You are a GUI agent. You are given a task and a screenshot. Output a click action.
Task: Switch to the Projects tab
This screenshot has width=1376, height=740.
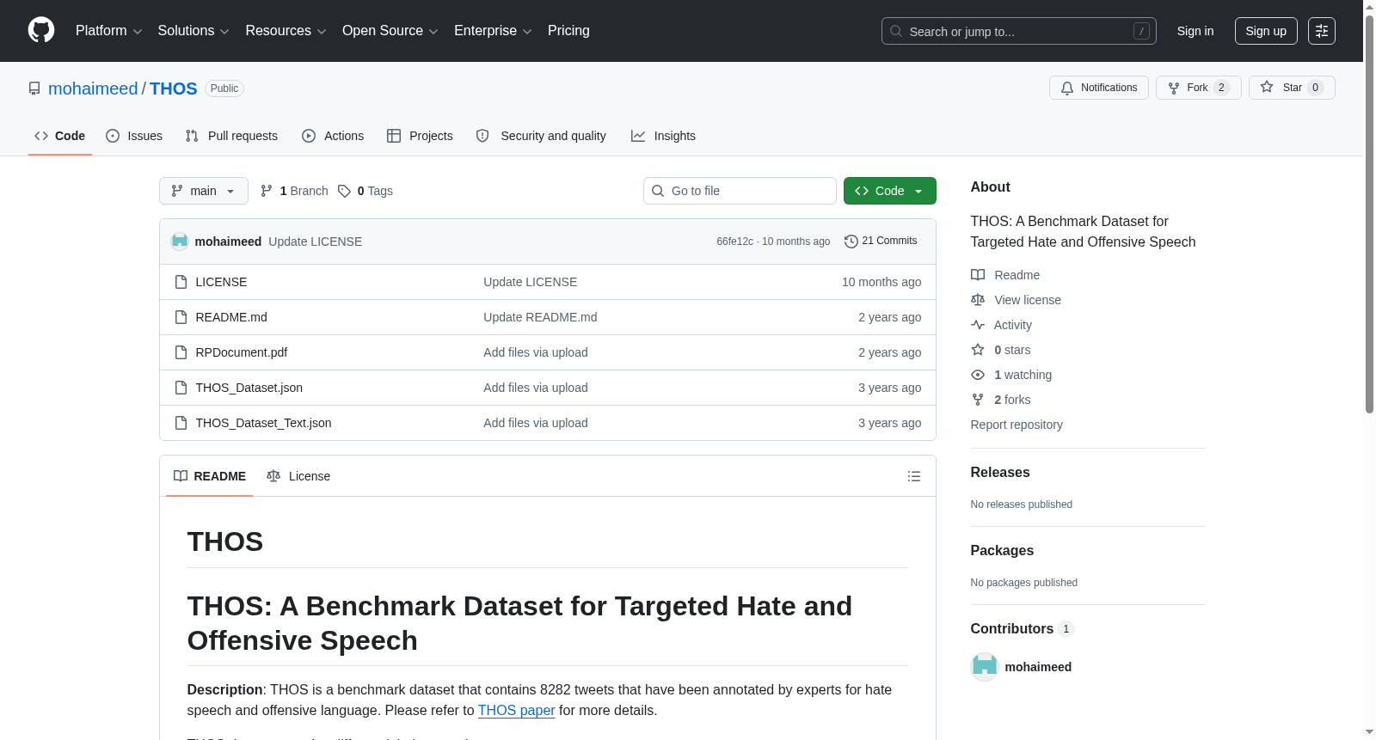coord(420,136)
